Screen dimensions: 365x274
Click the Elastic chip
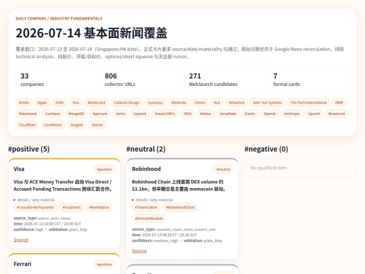(x=250, y=114)
